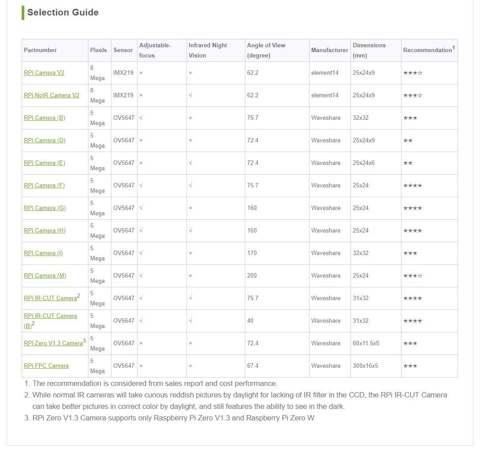Select the RPi Camera (F) link
The height and width of the screenshot is (450, 481).
pyautogui.click(x=44, y=186)
